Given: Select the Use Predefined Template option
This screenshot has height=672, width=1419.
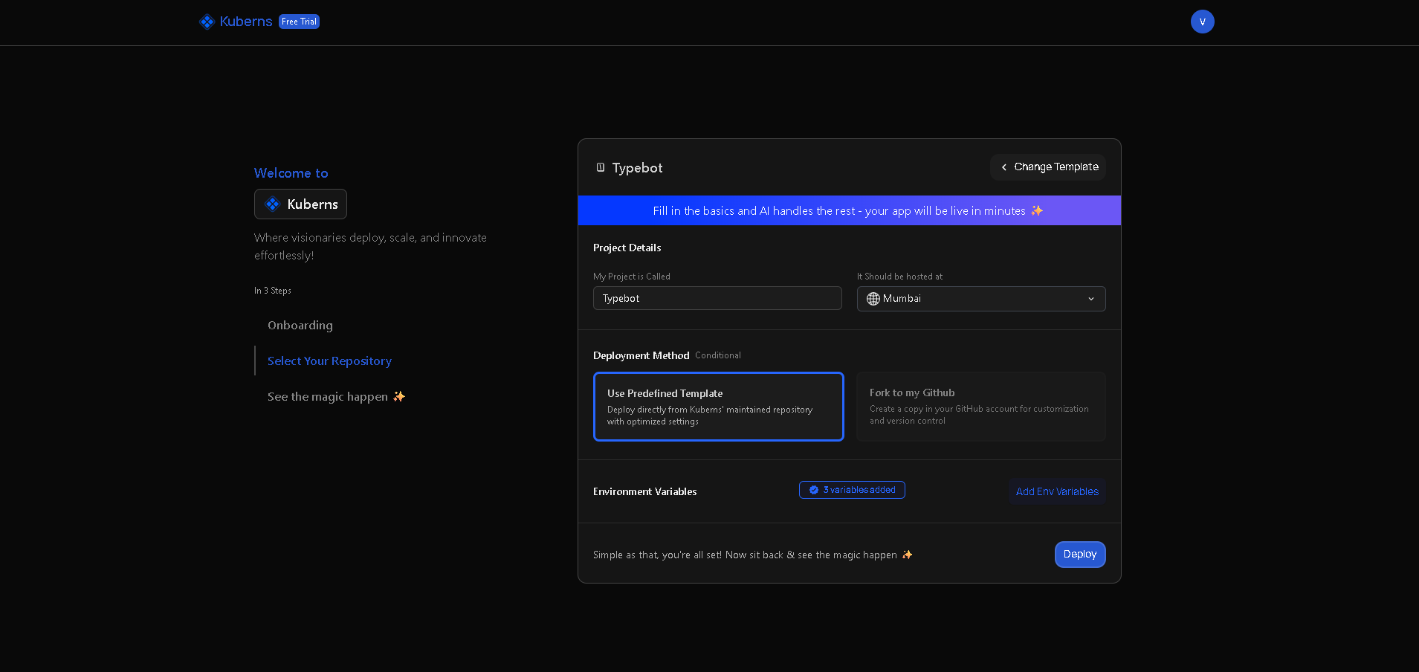Looking at the screenshot, I should point(718,407).
